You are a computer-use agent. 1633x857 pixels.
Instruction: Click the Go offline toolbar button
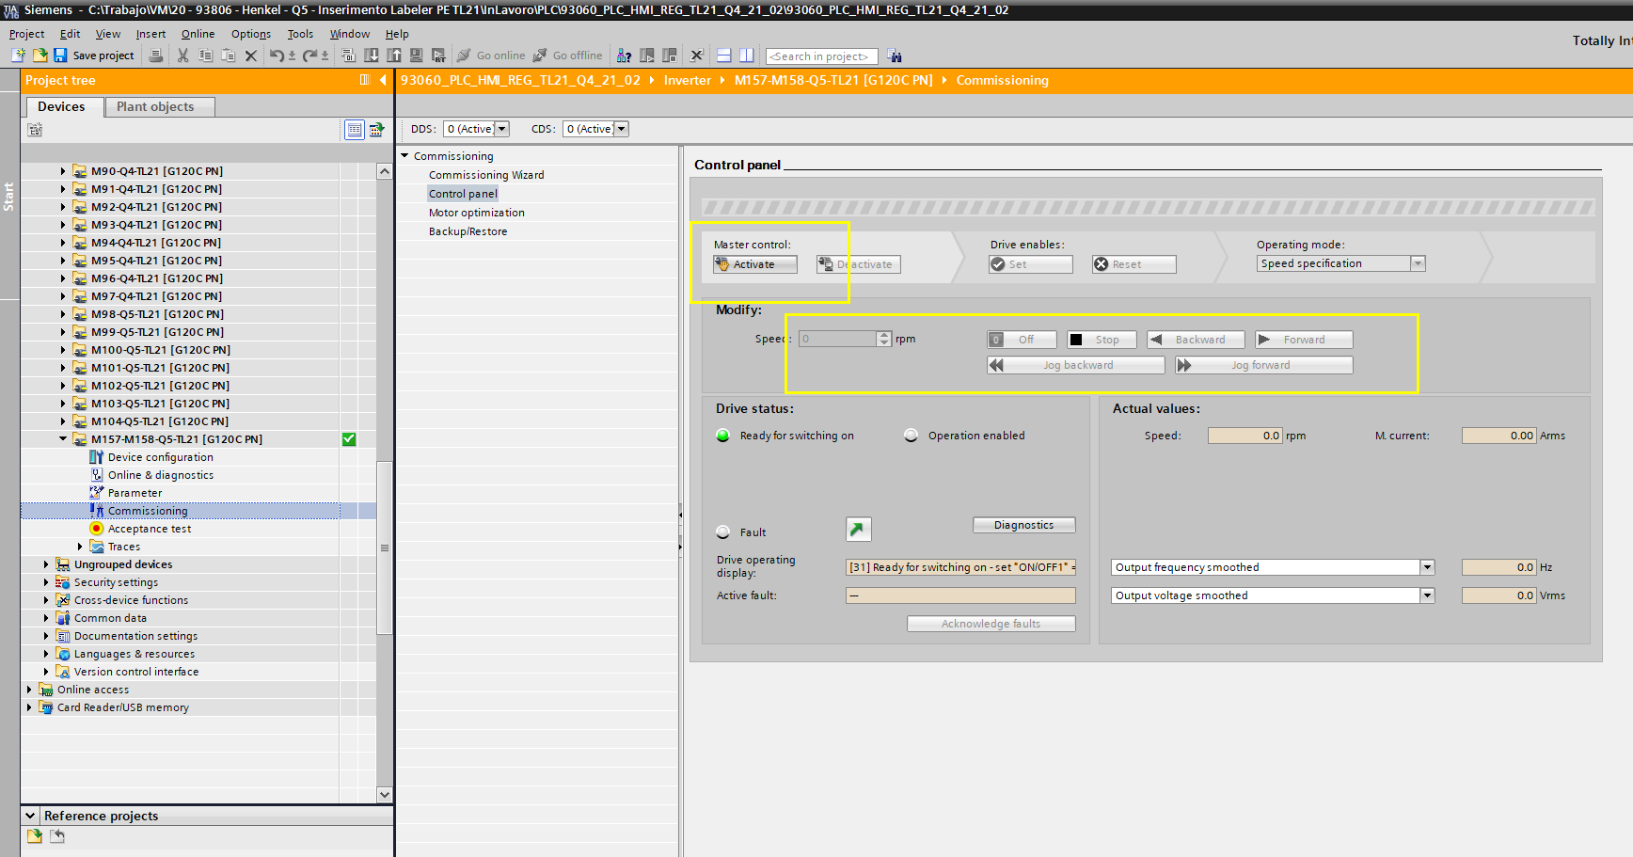pyautogui.click(x=567, y=56)
